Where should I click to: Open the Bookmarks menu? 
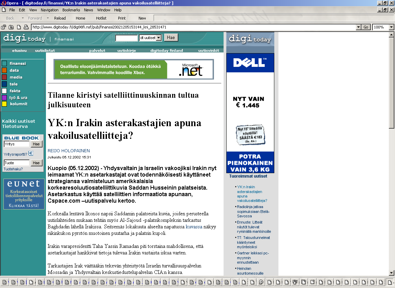(x=71, y=10)
